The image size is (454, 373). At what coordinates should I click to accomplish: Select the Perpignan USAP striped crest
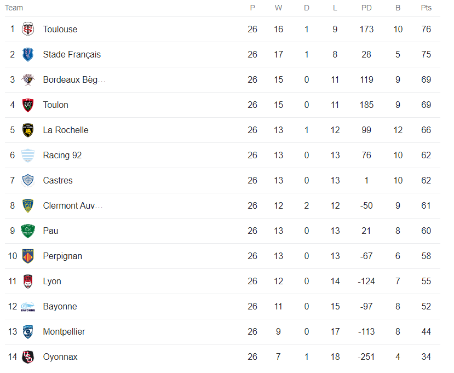(28, 256)
